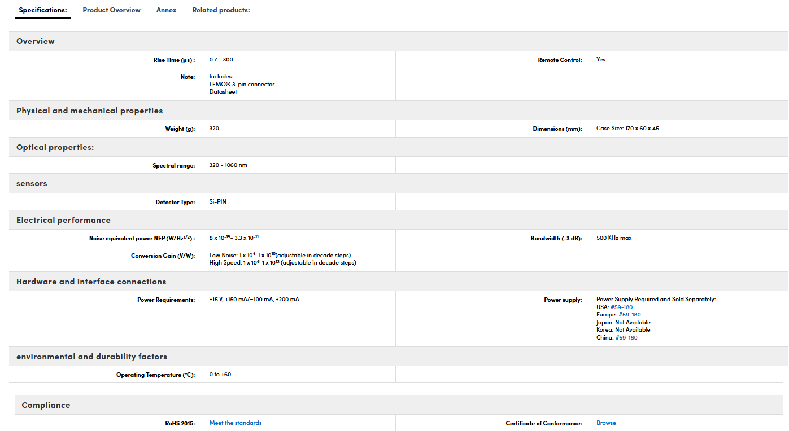
Task: Click the Physical and mechanical properties header
Action: point(398,111)
